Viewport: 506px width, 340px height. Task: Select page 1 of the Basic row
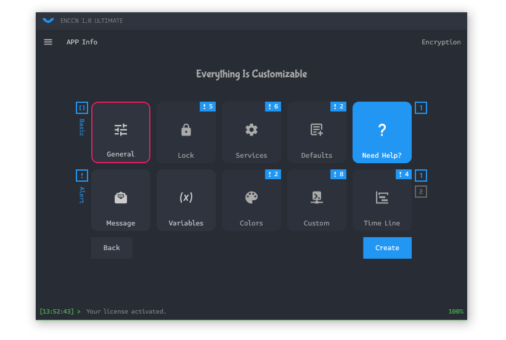[x=421, y=108]
